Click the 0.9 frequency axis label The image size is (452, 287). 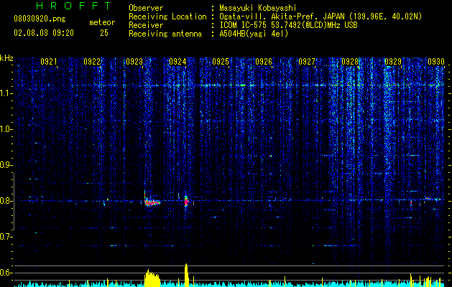click(6, 165)
